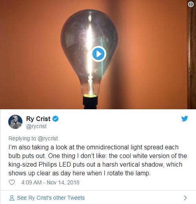
Task: Open the Ry Crist display name
Action: pos(38,119)
